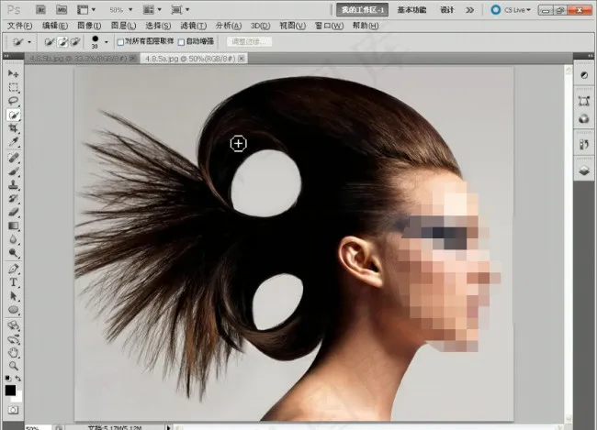The width and height of the screenshot is (597, 430).
Task: Open the Adjustments panel icon
Action: tap(583, 75)
